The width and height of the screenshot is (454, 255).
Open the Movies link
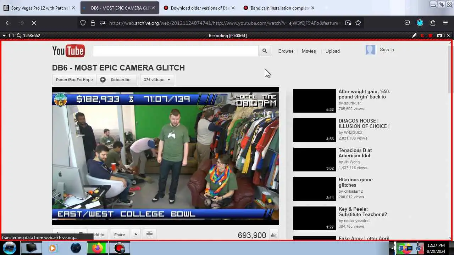pos(309,51)
